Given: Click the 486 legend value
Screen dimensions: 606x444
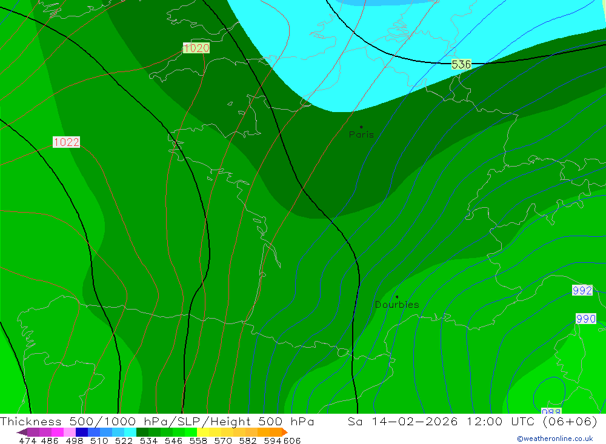Looking at the screenshot, I should (x=49, y=440).
